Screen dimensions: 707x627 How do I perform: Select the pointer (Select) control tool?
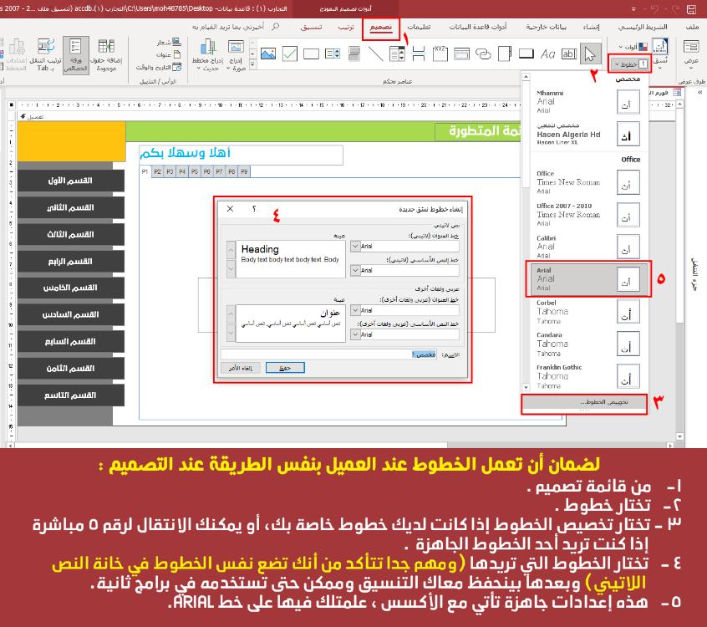tap(590, 54)
